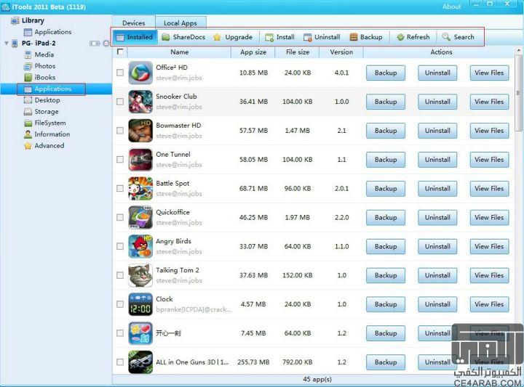Screen dimensions: 524x387
Task: Back up the One Tunnel app
Action: point(386,160)
